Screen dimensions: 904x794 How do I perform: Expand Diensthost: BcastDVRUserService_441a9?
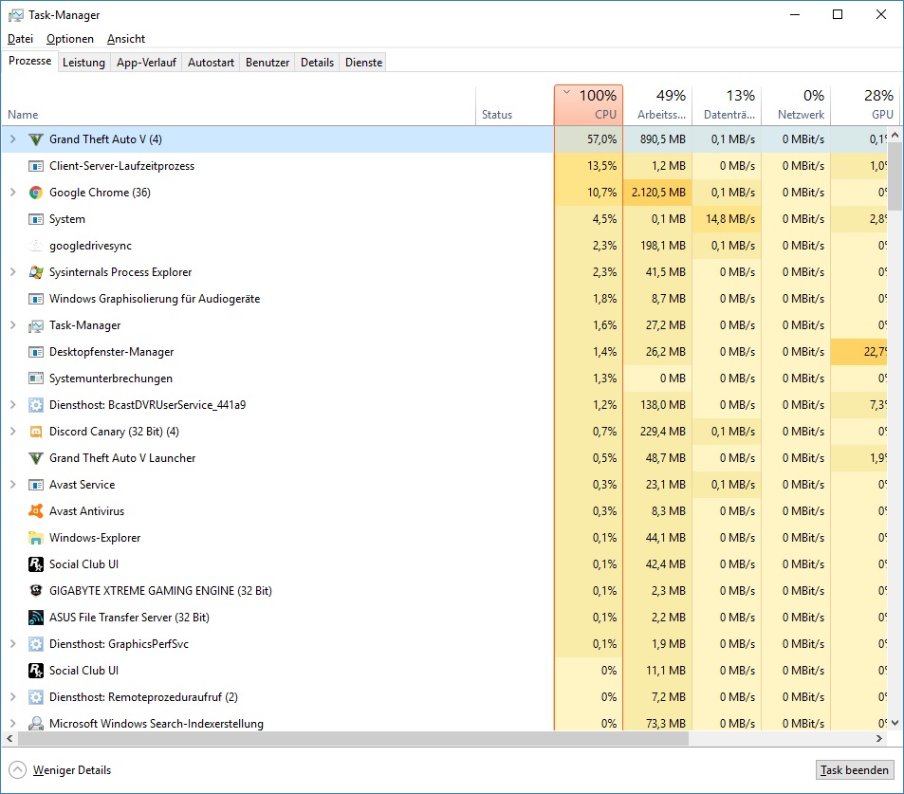12,405
